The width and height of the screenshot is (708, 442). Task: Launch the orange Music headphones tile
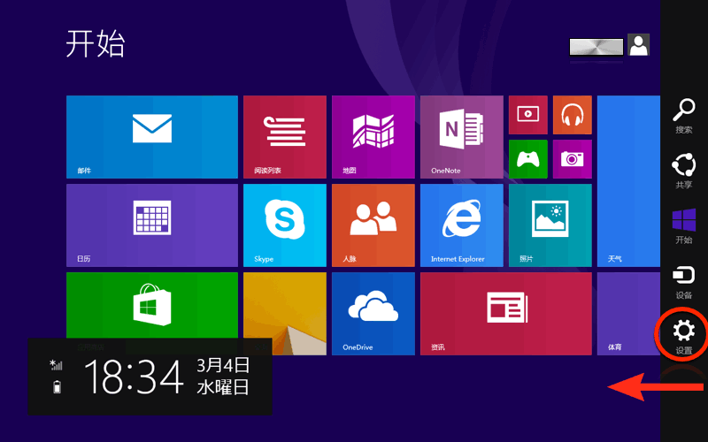572,115
